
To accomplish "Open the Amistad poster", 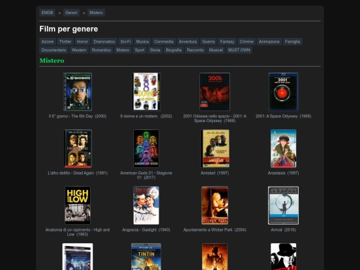I will 215,149.
